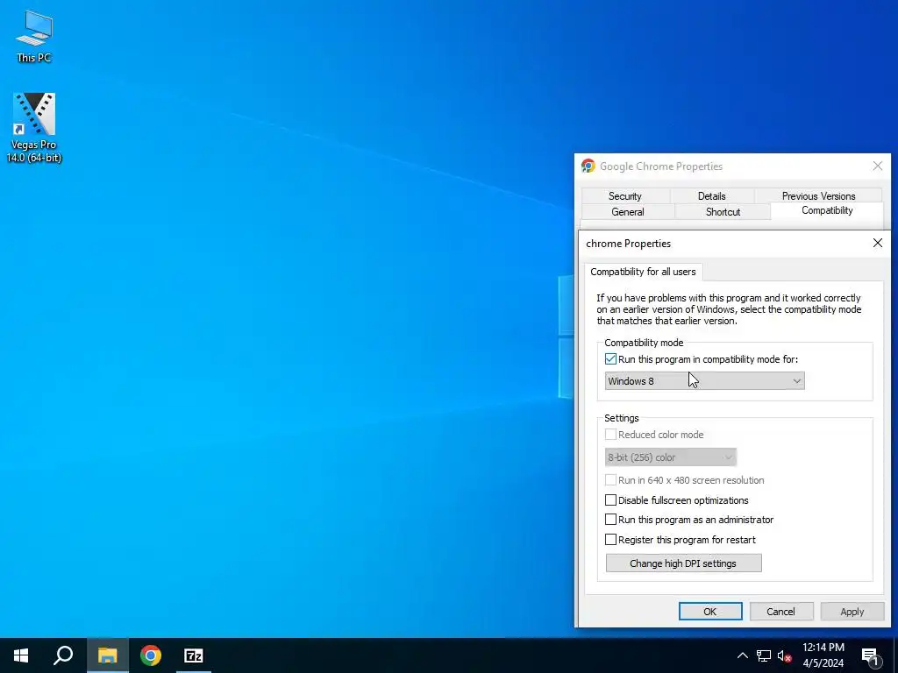Open This PC desktop icon

pos(34,36)
